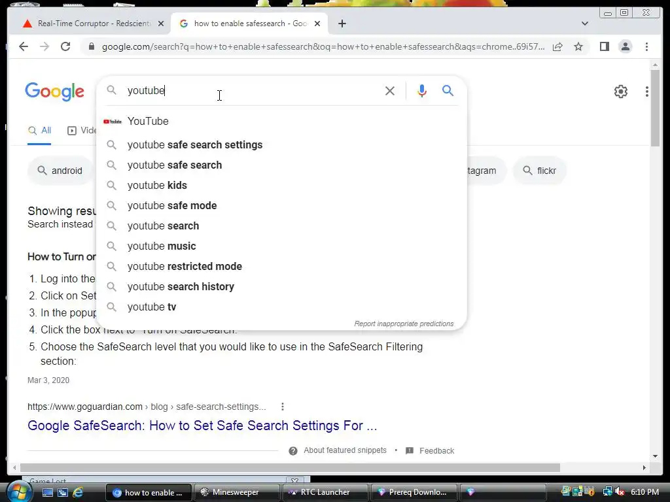Open the tab search chevron

point(584,24)
